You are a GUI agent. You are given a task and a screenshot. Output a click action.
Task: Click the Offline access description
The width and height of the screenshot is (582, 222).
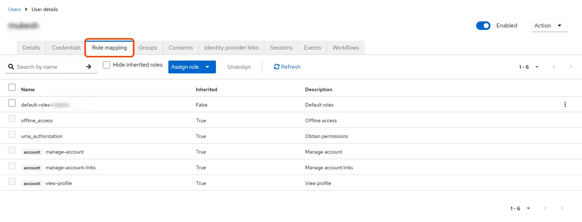321,120
